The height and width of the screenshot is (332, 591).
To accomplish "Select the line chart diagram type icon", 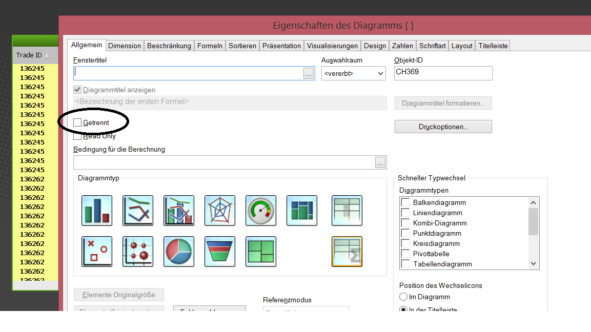I will [138, 211].
